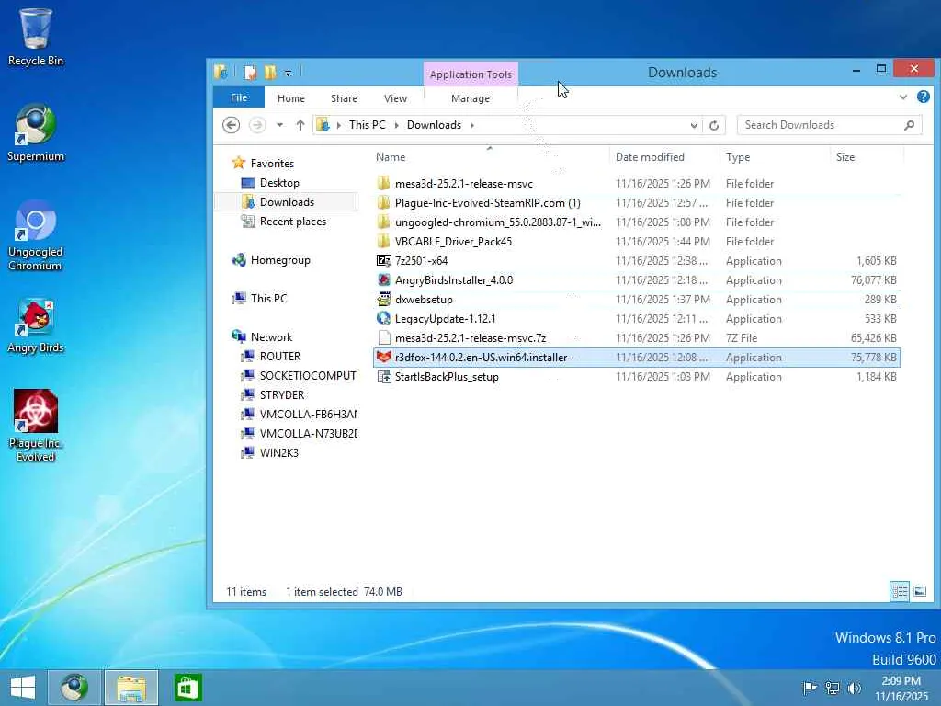Image resolution: width=941 pixels, height=706 pixels.
Task: Open the recent locations dropdown arrow
Action: click(279, 125)
